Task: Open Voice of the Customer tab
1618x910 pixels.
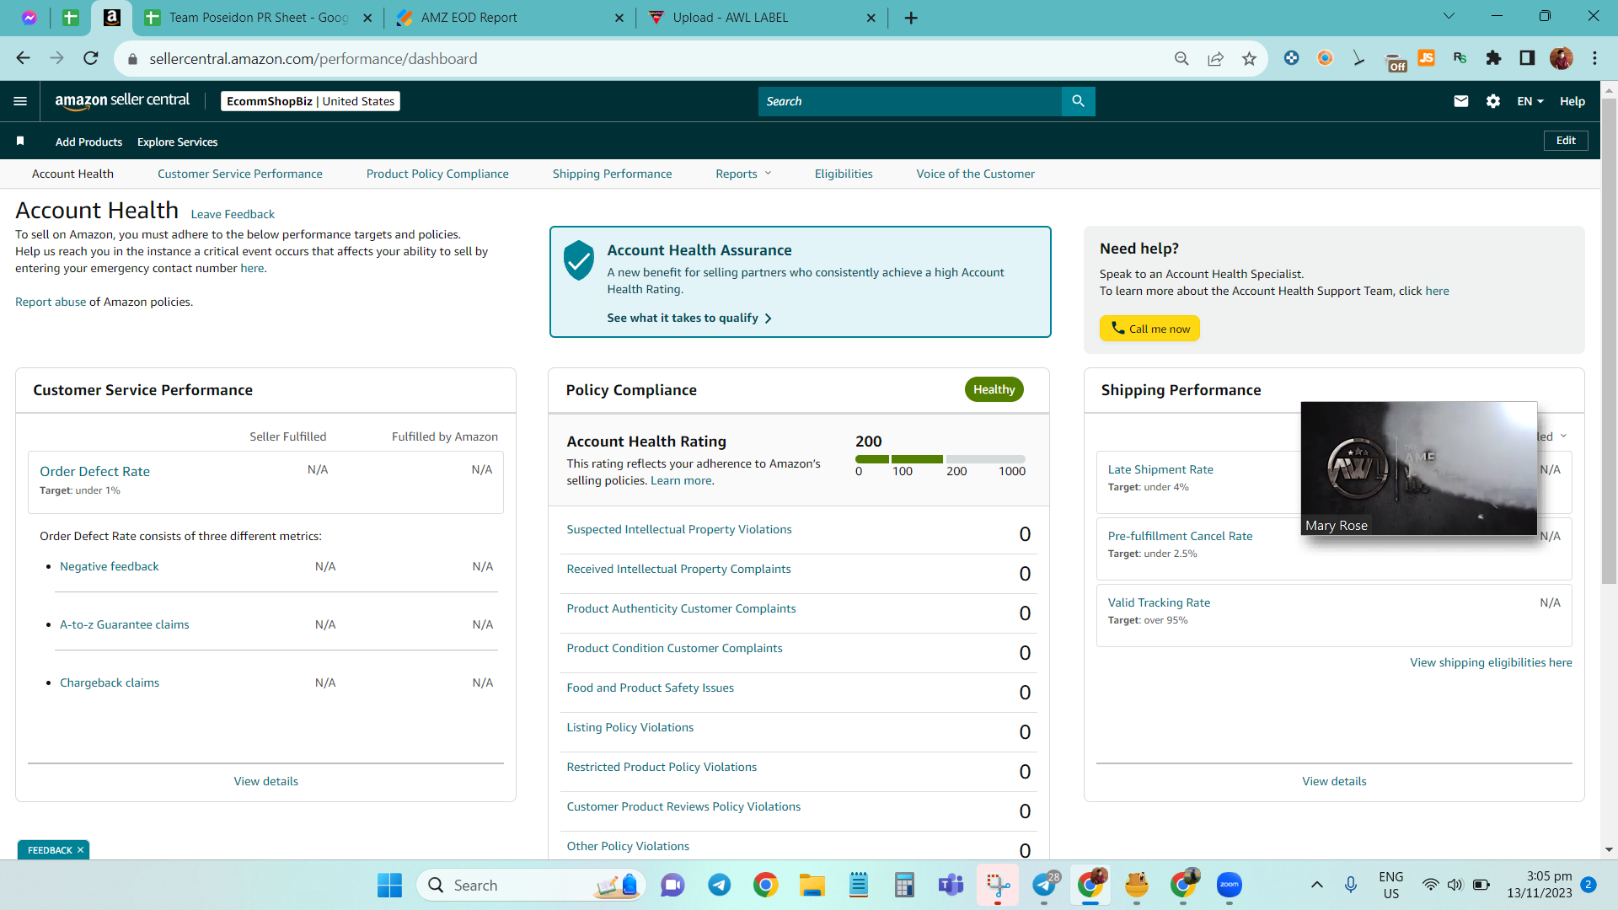Action: [976, 174]
